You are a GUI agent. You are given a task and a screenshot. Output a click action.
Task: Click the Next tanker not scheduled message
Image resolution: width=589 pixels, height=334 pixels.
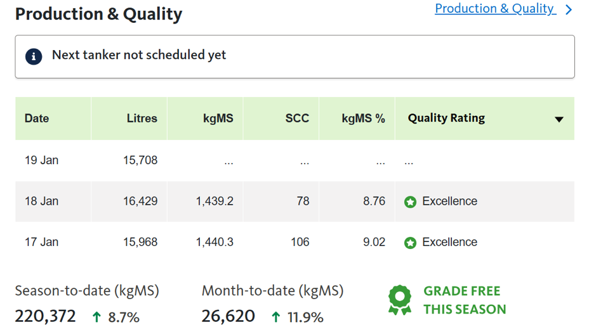click(139, 55)
